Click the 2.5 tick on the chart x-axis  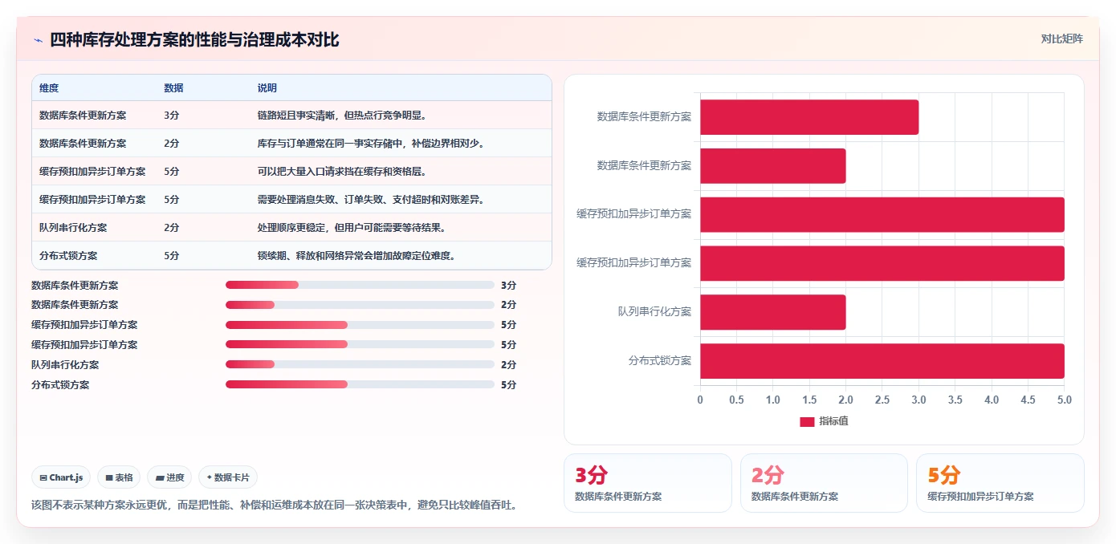pos(882,400)
